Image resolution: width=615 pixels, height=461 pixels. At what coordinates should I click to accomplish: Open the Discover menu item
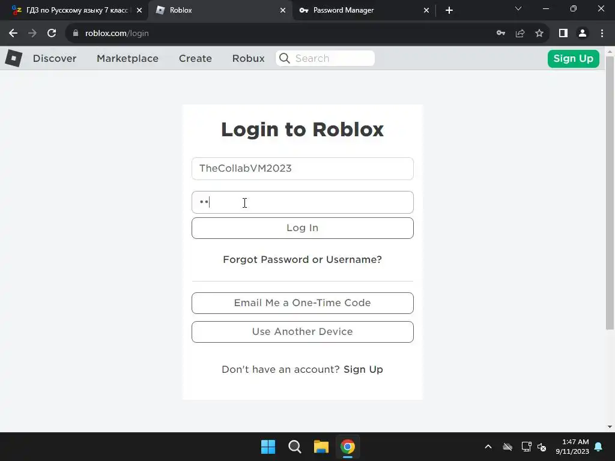click(55, 58)
